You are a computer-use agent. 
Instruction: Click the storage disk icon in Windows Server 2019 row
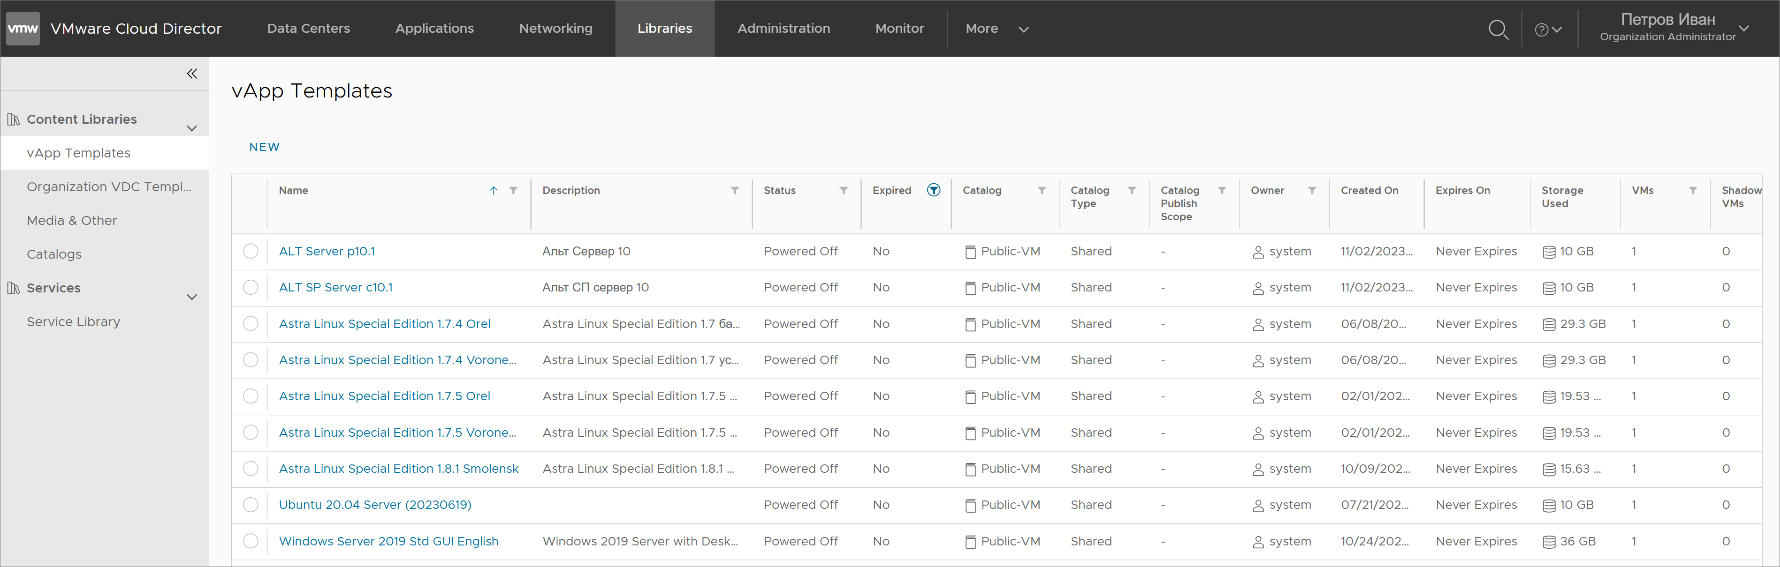(x=1549, y=542)
